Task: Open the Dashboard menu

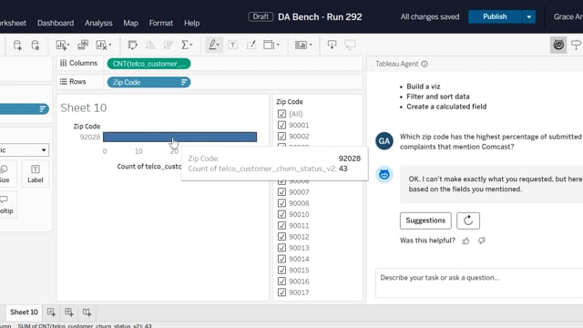Action: pyautogui.click(x=56, y=23)
